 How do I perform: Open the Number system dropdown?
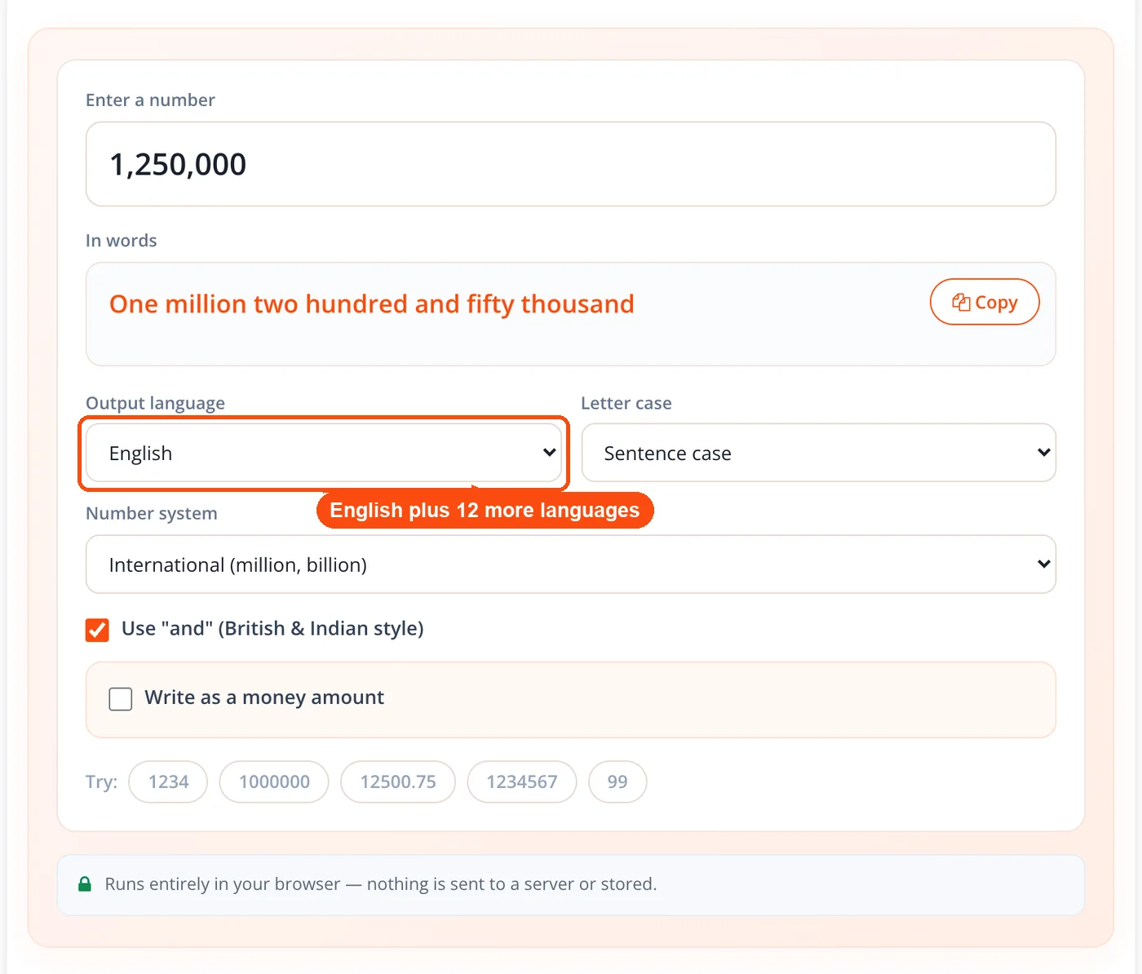pos(571,564)
